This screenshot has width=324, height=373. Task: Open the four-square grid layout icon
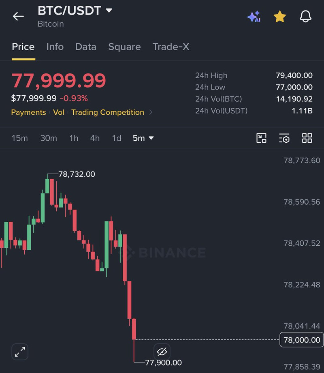(307, 138)
